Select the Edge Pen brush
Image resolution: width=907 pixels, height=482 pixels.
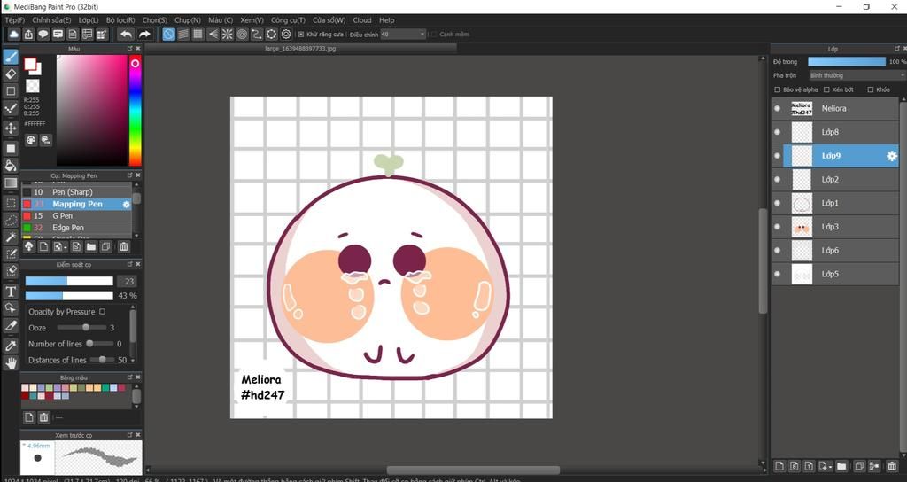coord(77,228)
